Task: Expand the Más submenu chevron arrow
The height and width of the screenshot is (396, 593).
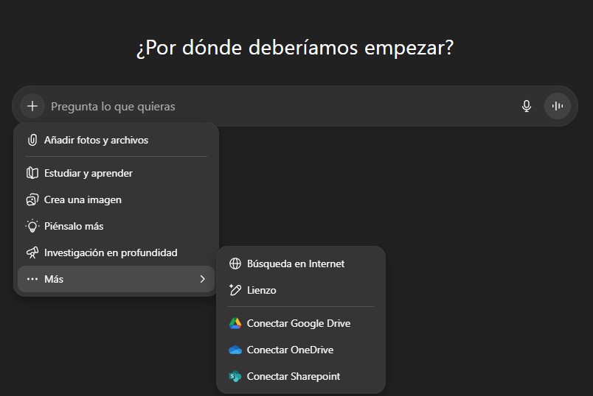Action: tap(202, 279)
